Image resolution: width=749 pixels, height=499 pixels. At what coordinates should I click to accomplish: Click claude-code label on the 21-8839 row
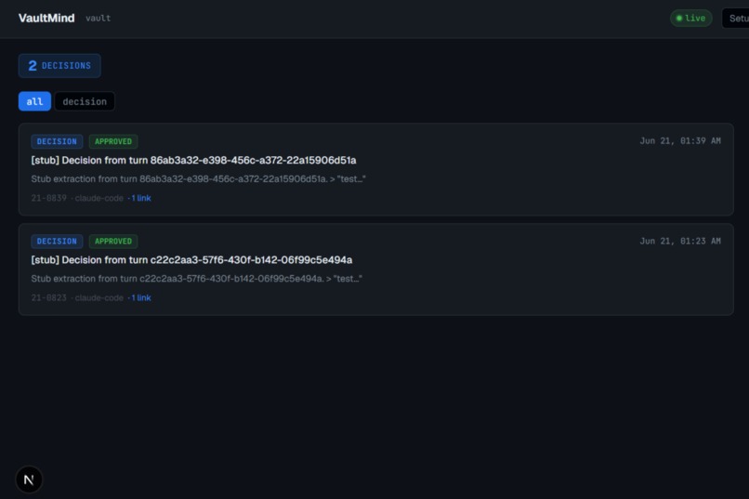(99, 198)
